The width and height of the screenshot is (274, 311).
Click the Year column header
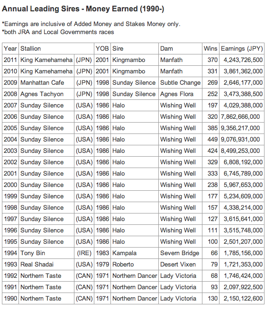point(10,49)
